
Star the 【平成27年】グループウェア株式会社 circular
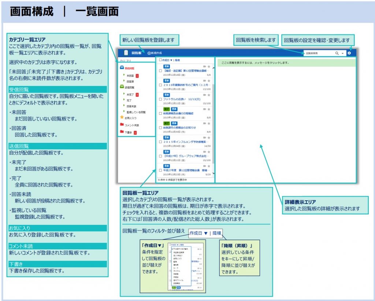pyautogui.click(x=209, y=152)
